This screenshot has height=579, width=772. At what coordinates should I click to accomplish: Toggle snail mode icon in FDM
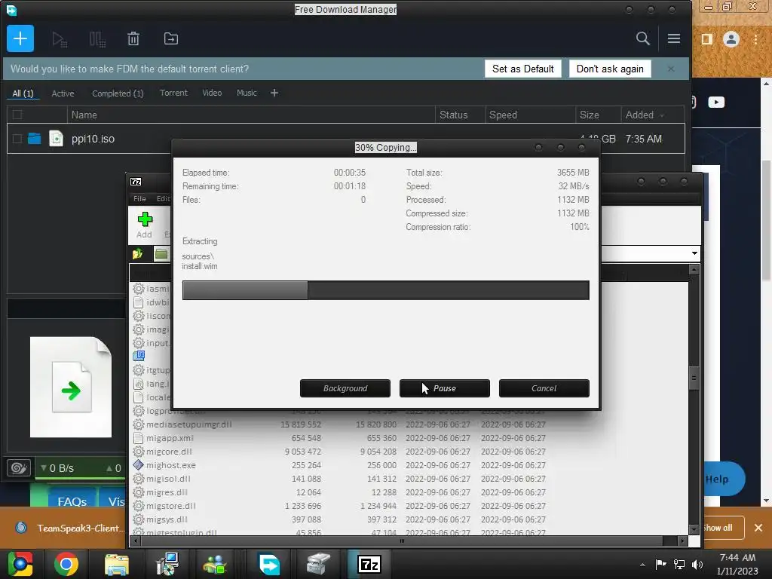[x=19, y=467]
